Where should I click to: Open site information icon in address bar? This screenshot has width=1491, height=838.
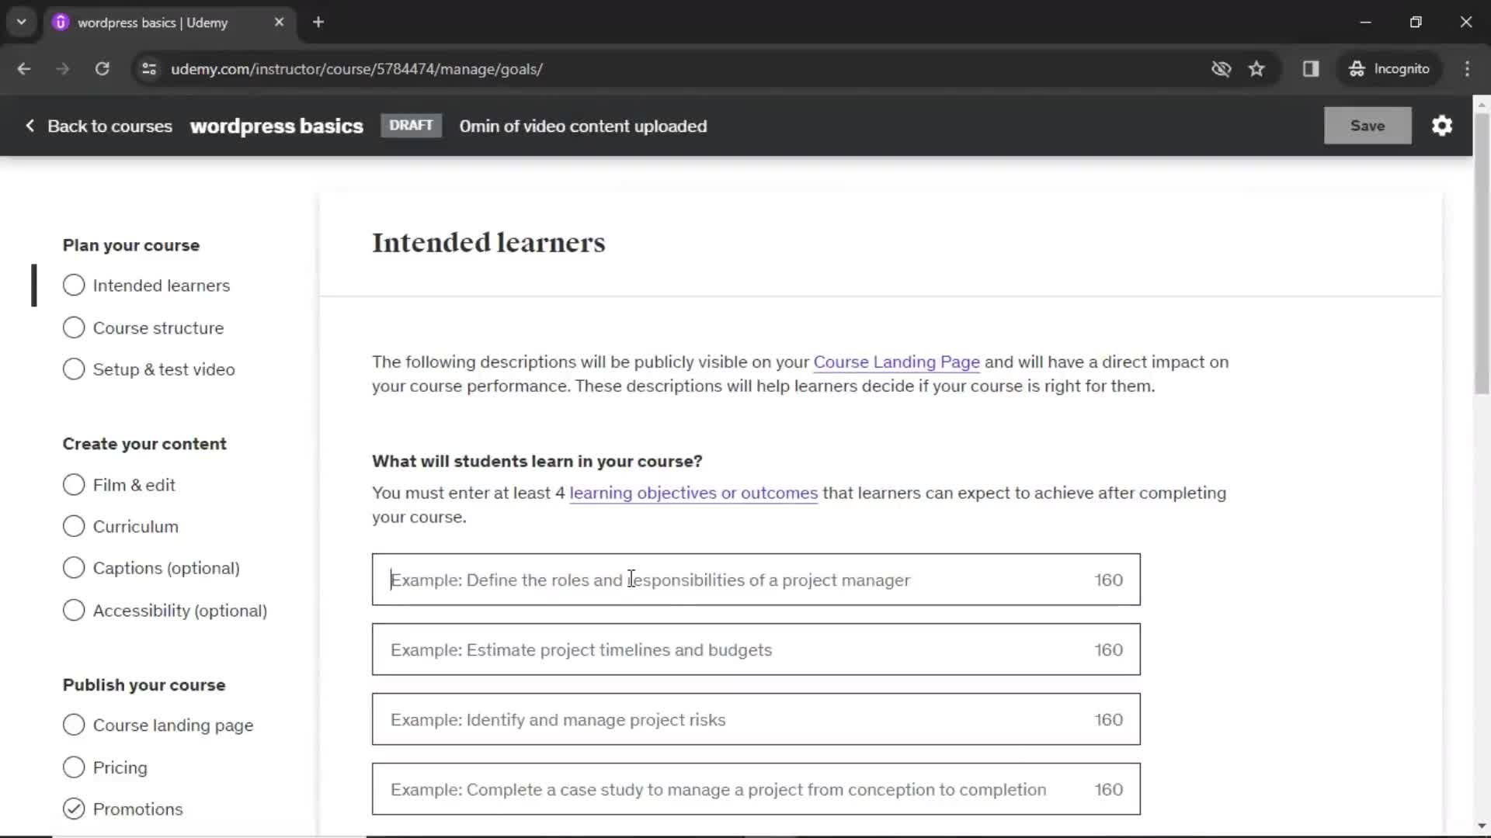149,69
